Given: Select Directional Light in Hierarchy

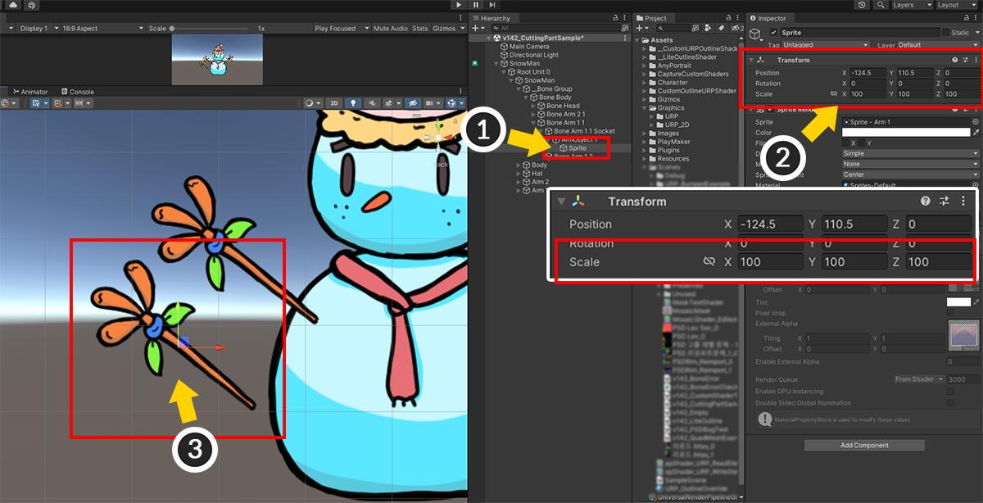Looking at the screenshot, I should (534, 55).
